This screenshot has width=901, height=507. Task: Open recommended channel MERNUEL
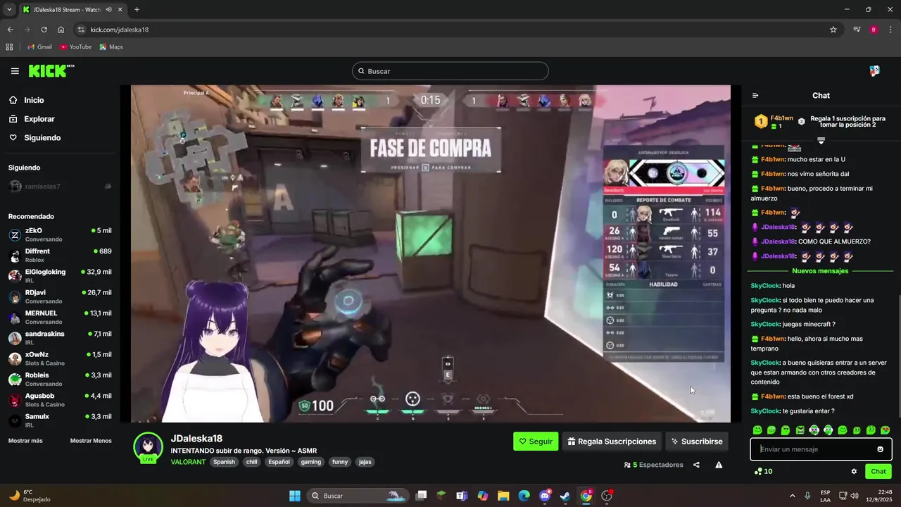pyautogui.click(x=60, y=317)
